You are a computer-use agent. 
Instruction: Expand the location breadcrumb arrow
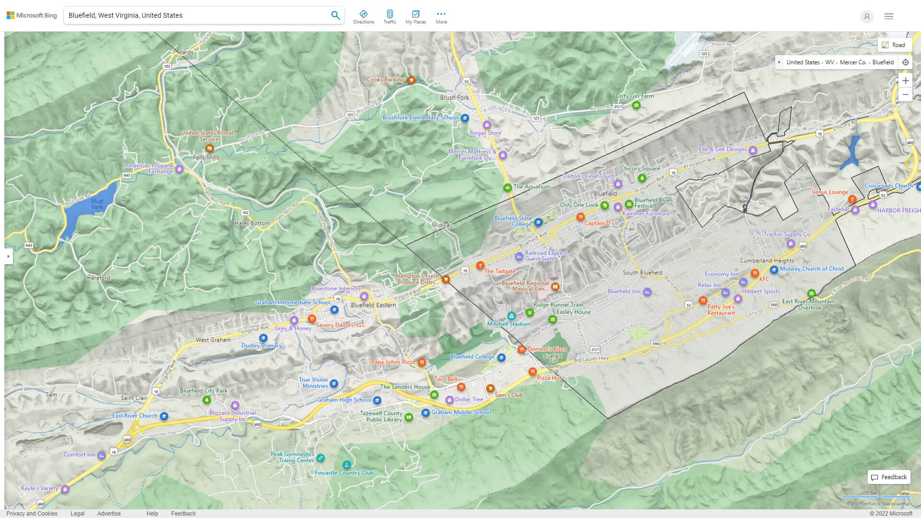780,62
